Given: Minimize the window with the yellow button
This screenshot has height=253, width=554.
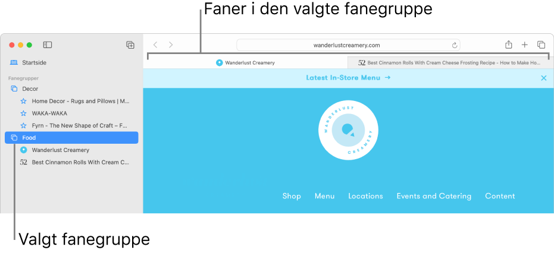Looking at the screenshot, I should coord(20,45).
